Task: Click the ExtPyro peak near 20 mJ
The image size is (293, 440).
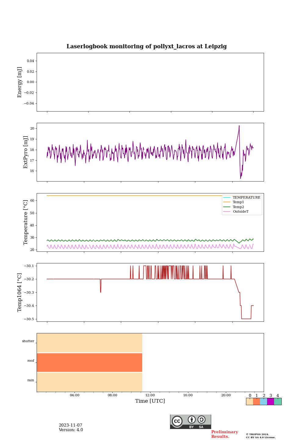Action: point(239,126)
